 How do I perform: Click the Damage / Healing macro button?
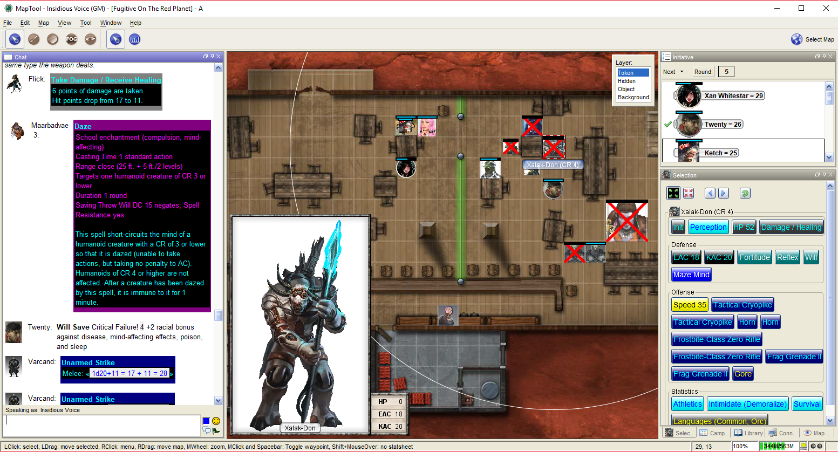click(791, 227)
